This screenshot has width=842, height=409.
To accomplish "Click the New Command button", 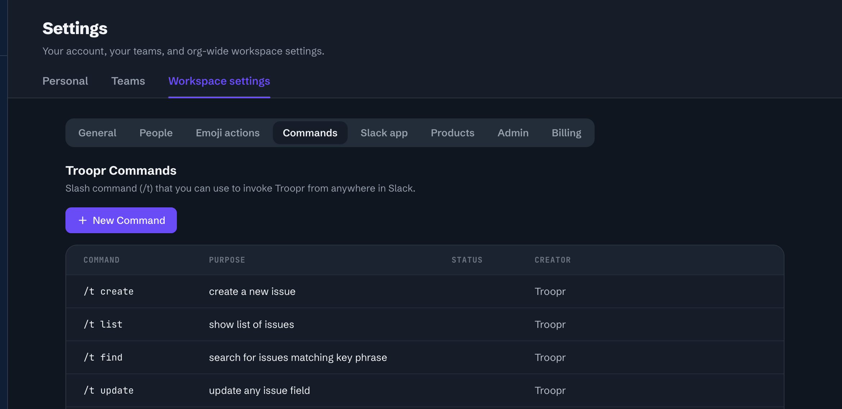I will click(x=121, y=220).
